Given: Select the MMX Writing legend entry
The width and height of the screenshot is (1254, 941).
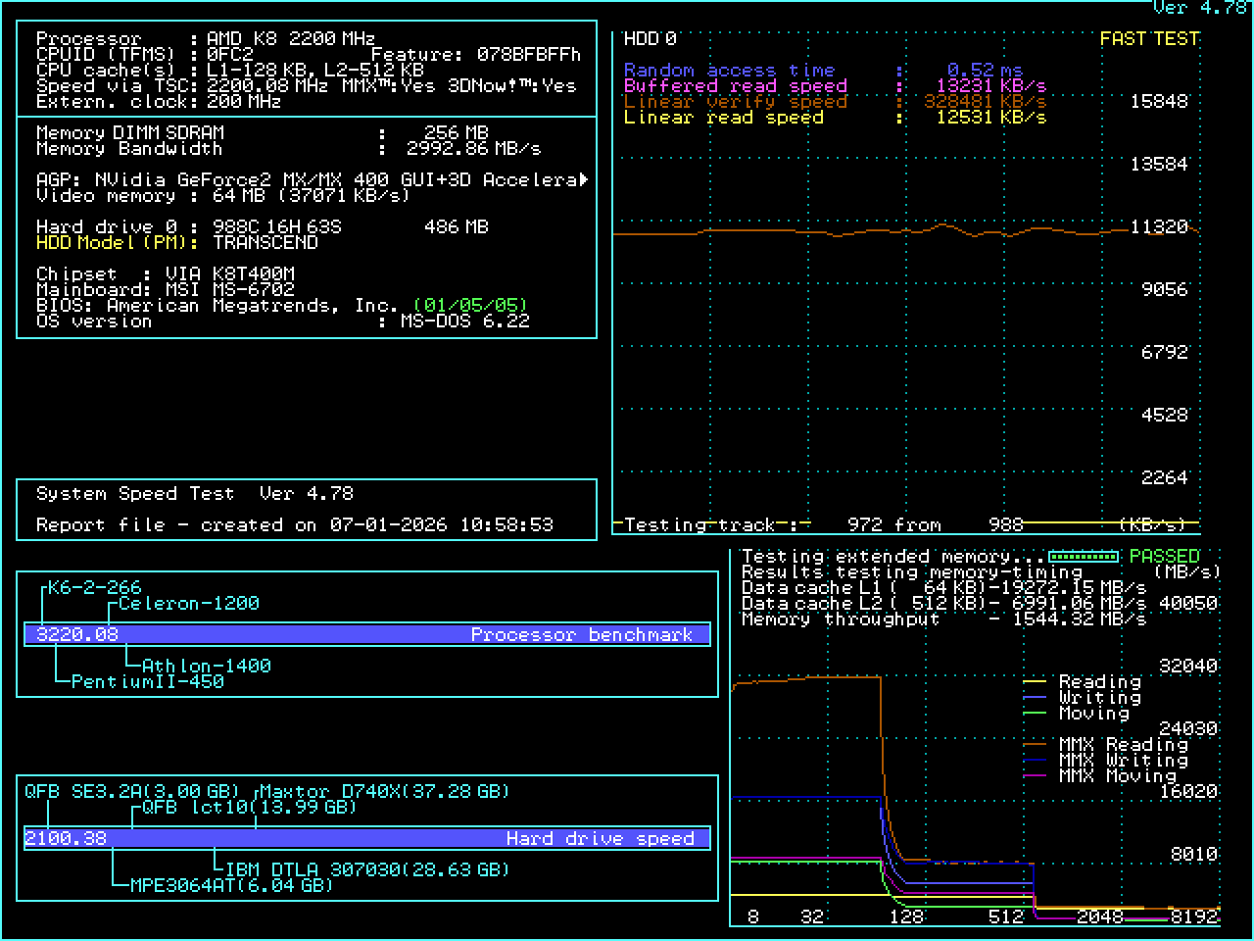Looking at the screenshot, I should tap(1109, 761).
